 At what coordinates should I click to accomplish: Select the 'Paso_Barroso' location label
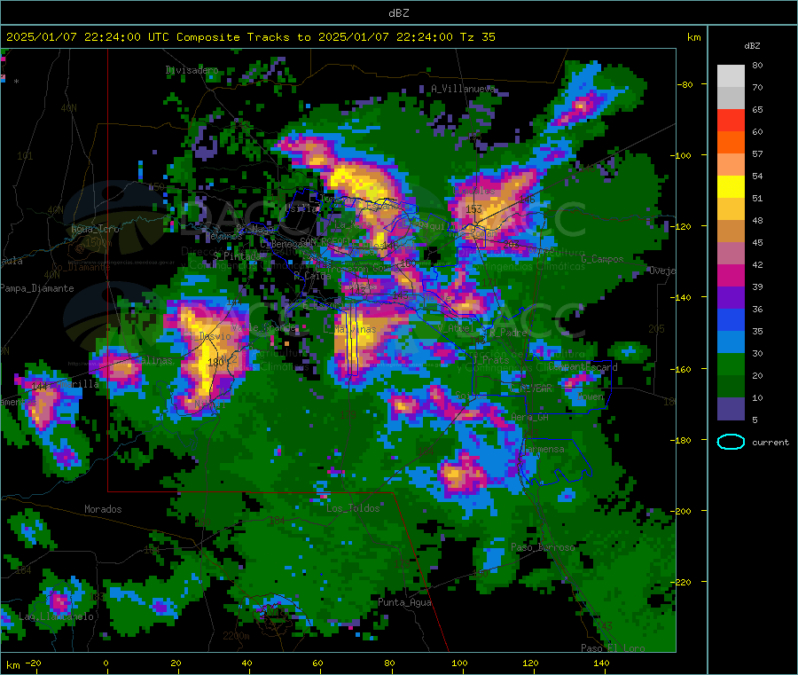[x=543, y=547]
